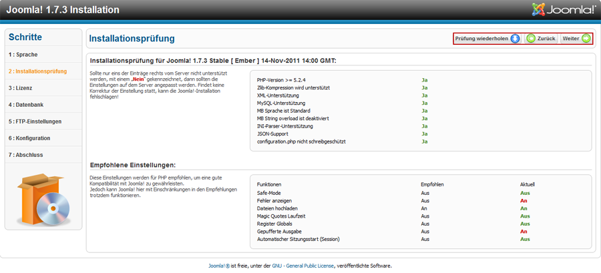Click the Aktuell column header
This screenshot has height=273, width=601.
coord(528,184)
